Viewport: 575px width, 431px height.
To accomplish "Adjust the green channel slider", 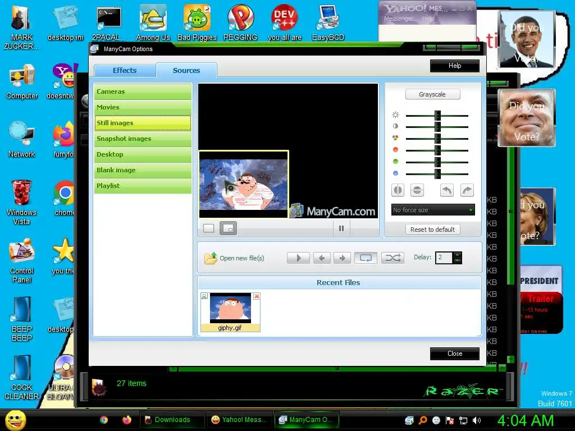I will [x=437, y=162].
